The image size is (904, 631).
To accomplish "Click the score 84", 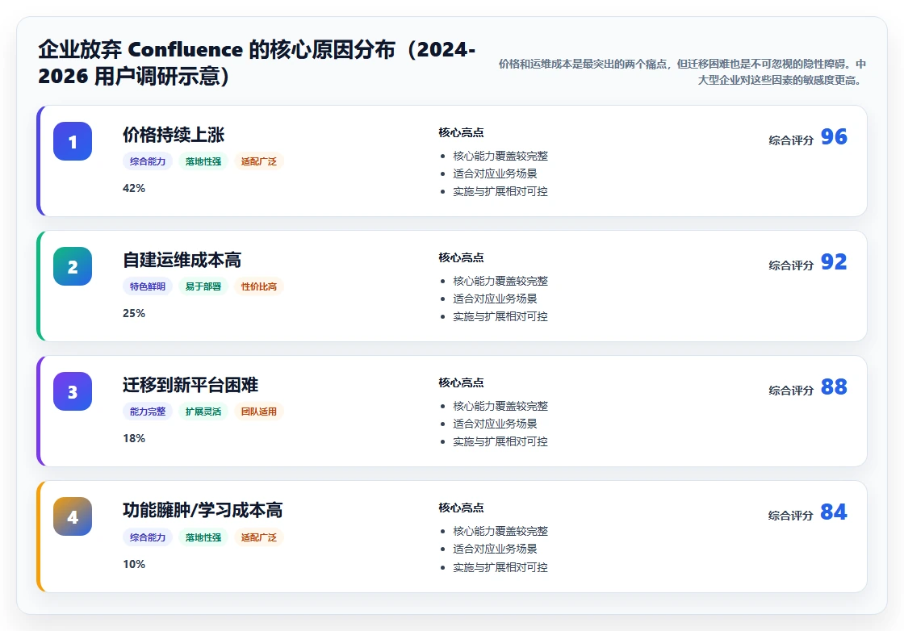I will coord(834,512).
